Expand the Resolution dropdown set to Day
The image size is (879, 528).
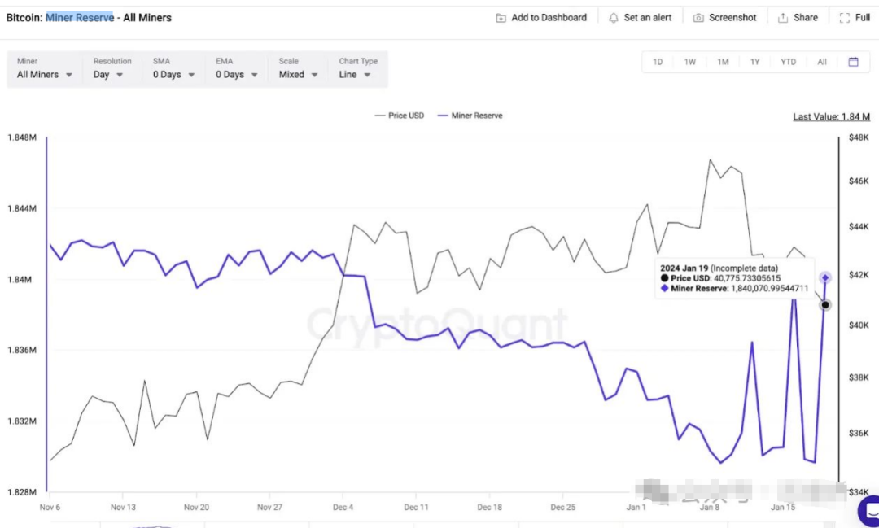[x=108, y=74]
